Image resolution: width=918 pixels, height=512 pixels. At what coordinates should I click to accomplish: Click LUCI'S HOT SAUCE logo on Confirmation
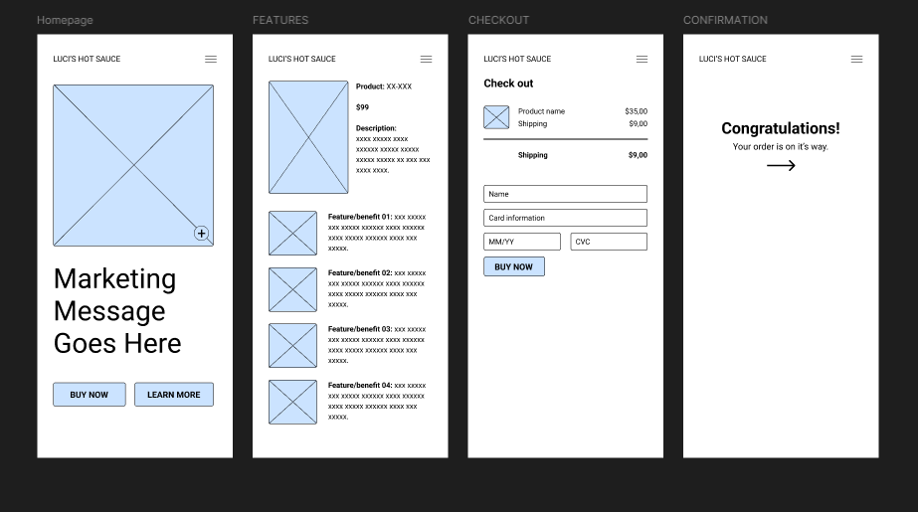coord(732,59)
